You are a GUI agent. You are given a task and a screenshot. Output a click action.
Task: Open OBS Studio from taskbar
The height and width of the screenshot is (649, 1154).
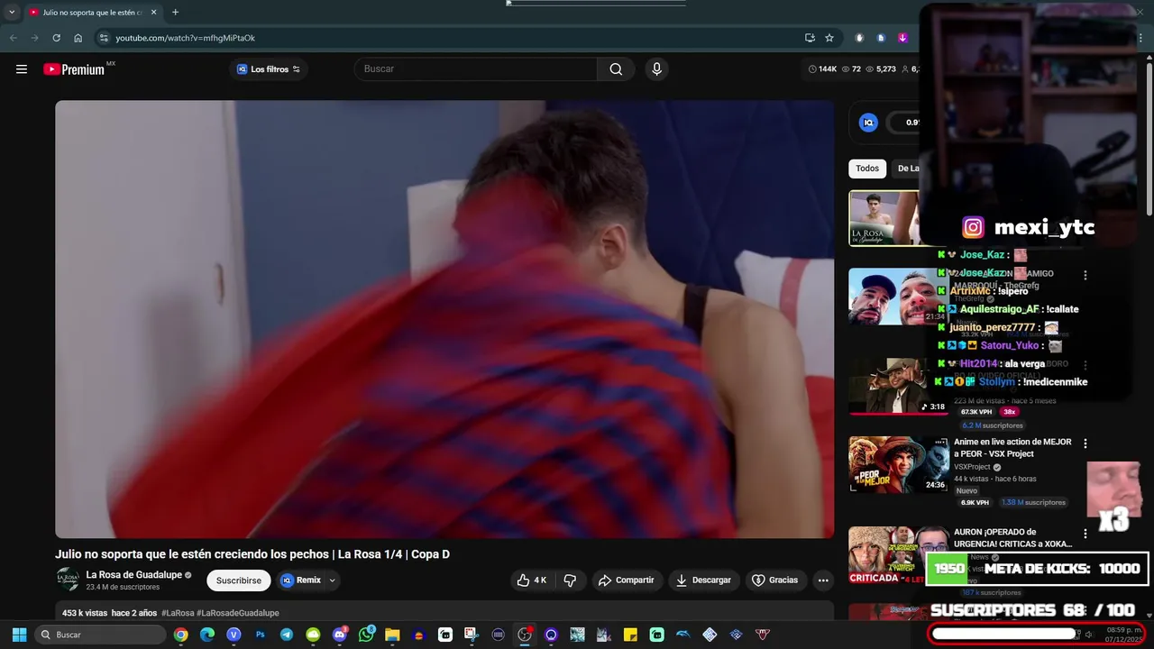pos(525,635)
